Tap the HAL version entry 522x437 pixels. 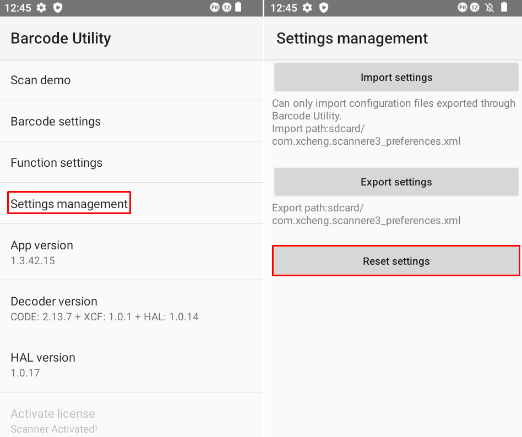pyautogui.click(x=43, y=364)
